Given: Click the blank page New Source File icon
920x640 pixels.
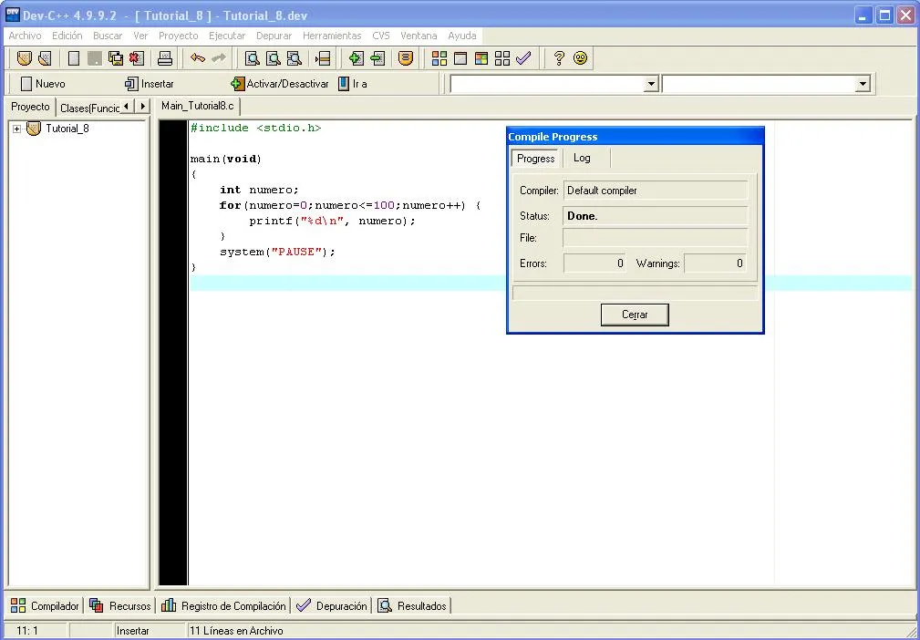Looking at the screenshot, I should 74,58.
